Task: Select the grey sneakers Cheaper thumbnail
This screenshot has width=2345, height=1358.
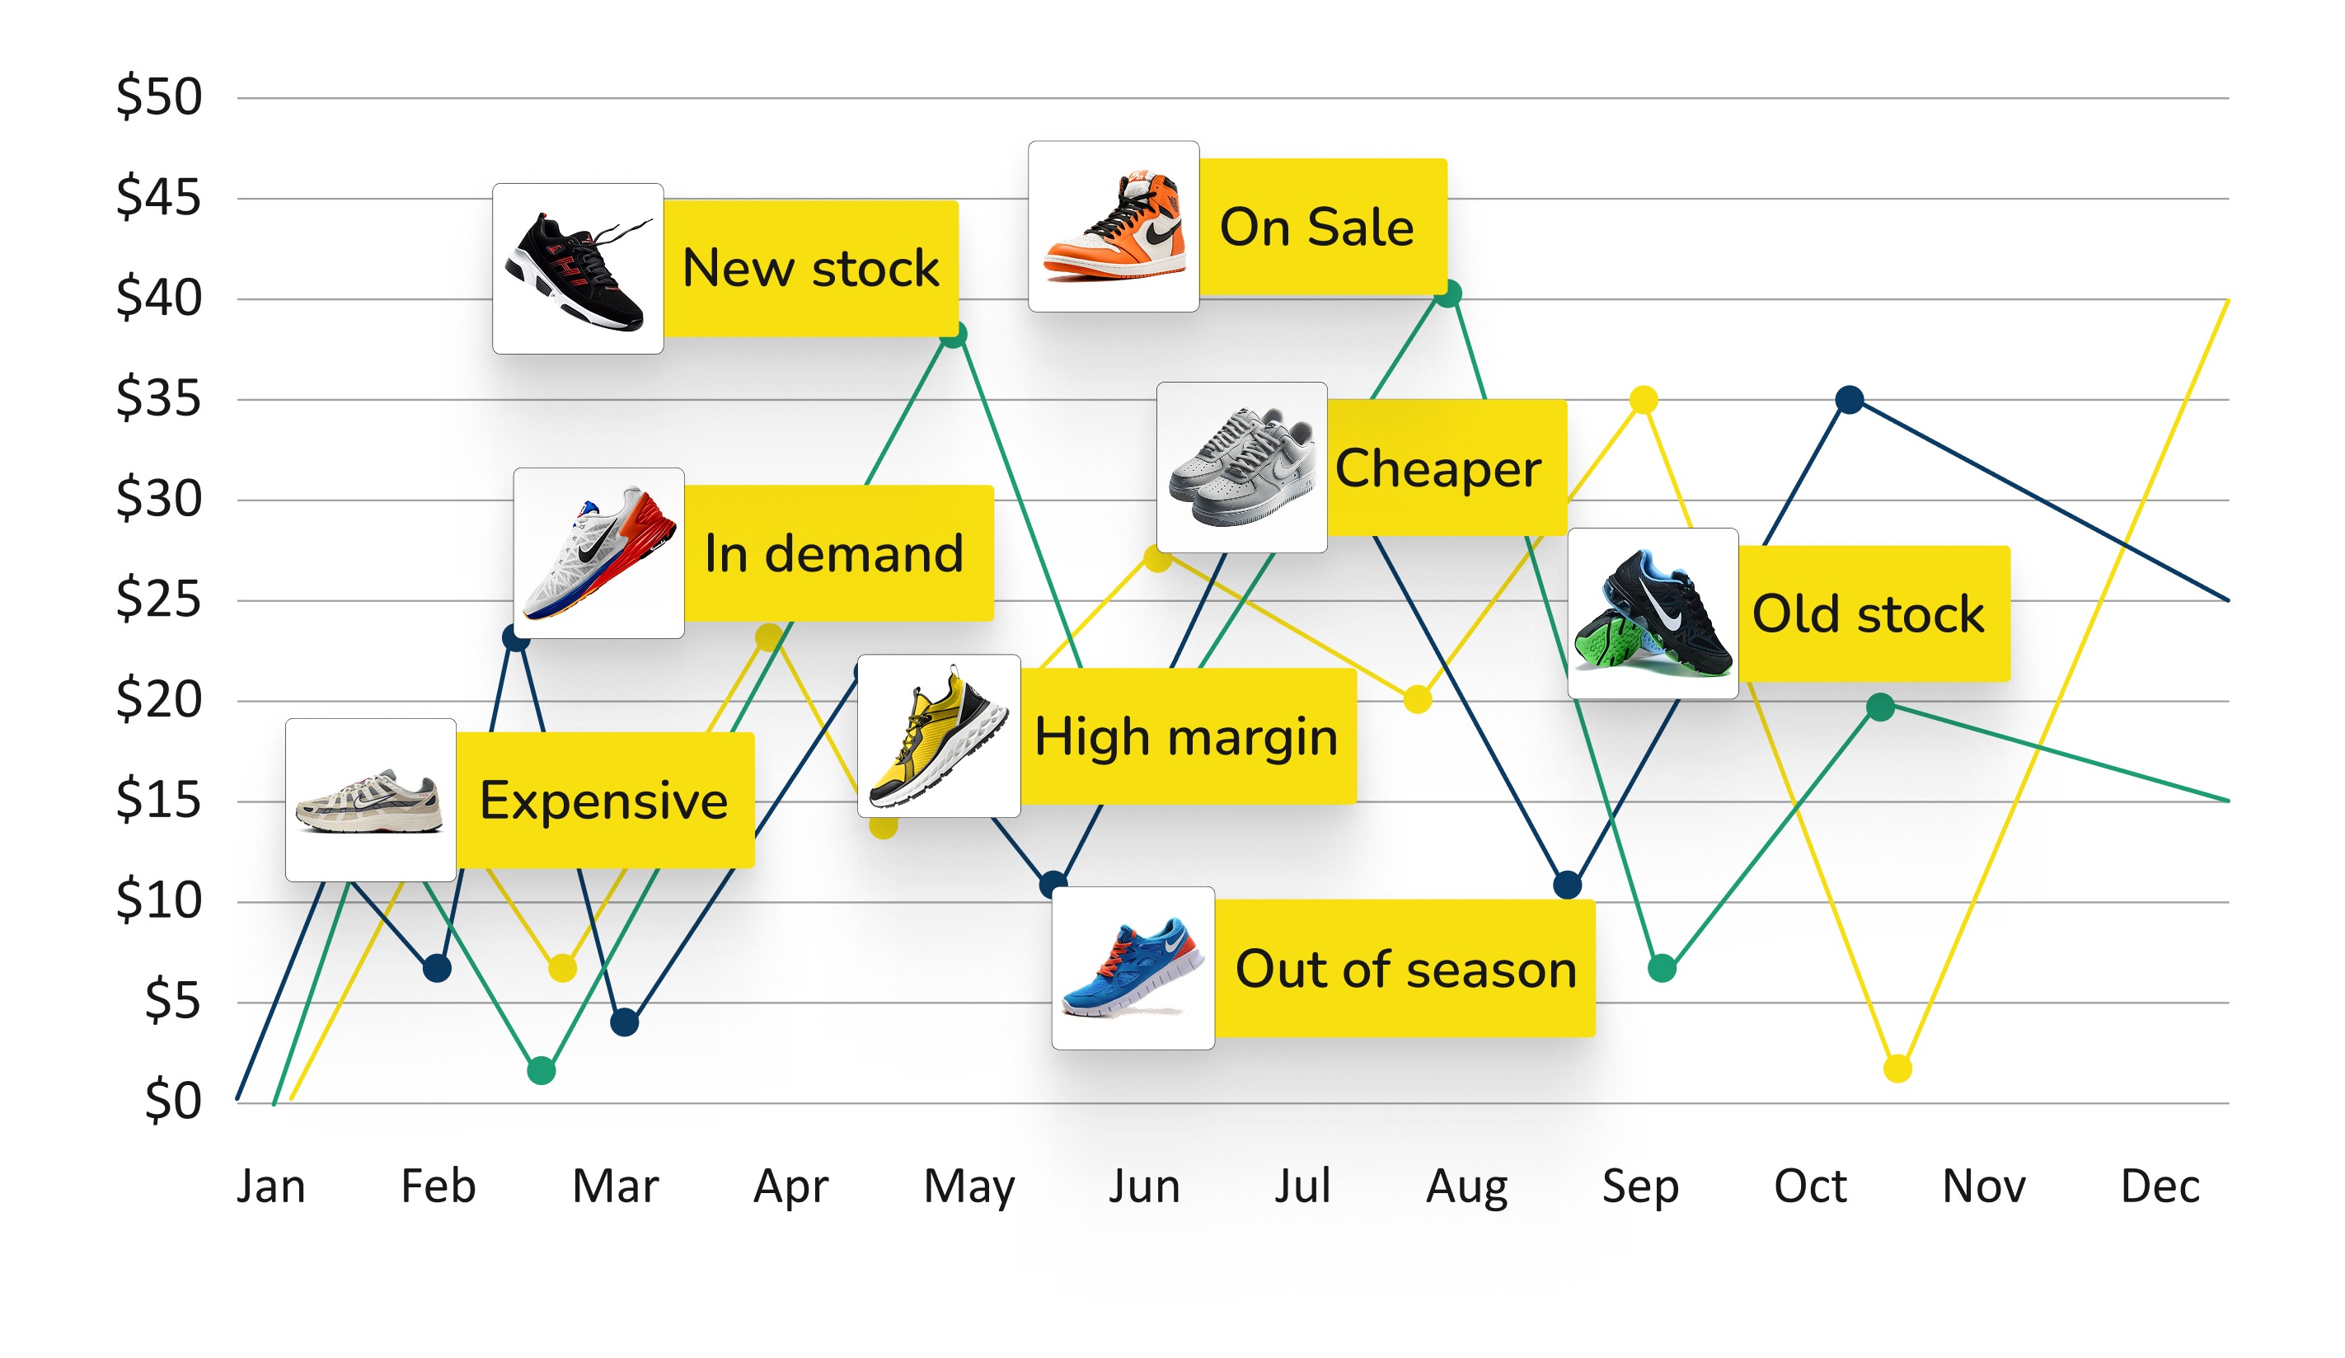Action: coord(1242,468)
